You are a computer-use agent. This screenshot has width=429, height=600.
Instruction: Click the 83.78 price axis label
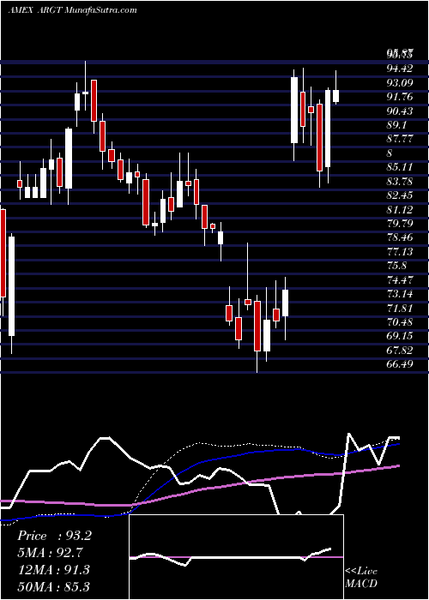400,181
